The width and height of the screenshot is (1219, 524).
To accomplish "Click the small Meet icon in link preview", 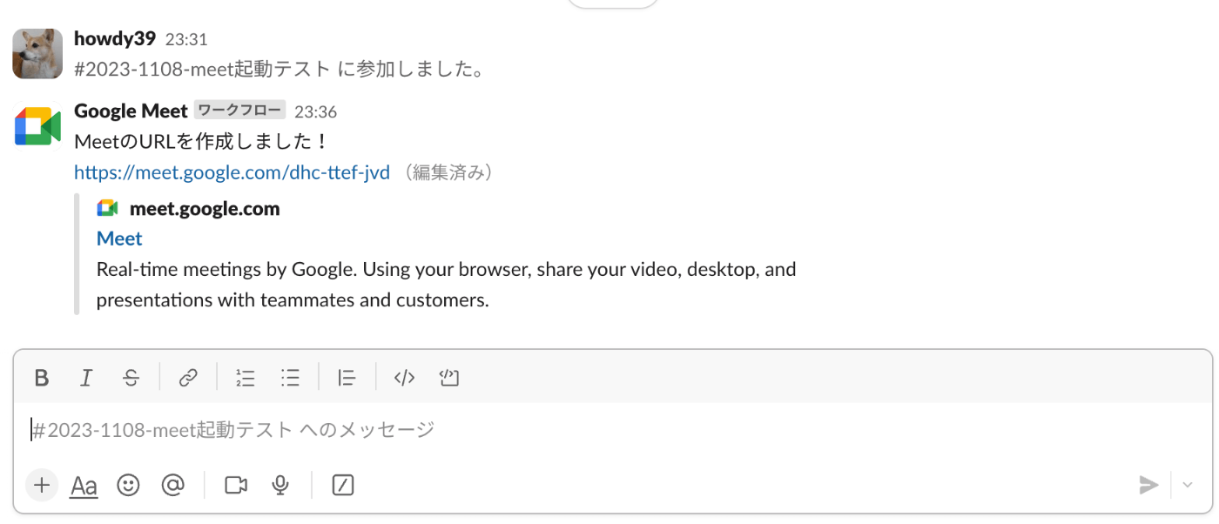I will (107, 208).
